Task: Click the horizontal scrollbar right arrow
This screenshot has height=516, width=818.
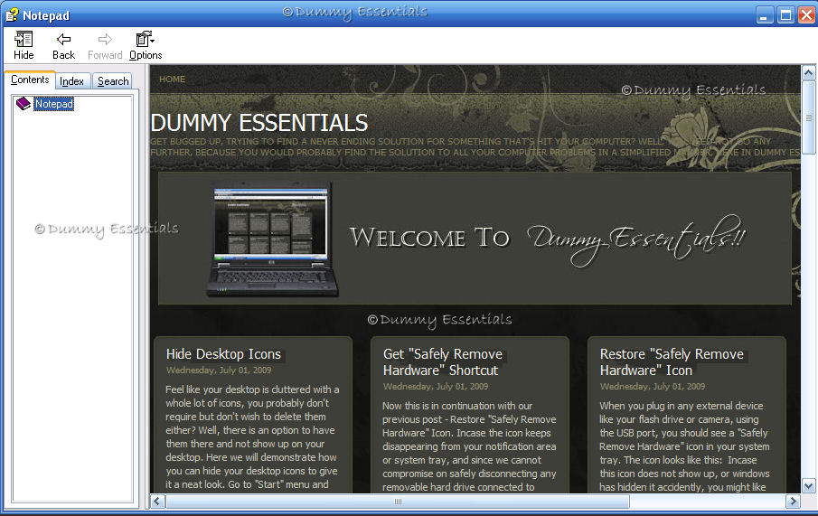Action: (793, 502)
